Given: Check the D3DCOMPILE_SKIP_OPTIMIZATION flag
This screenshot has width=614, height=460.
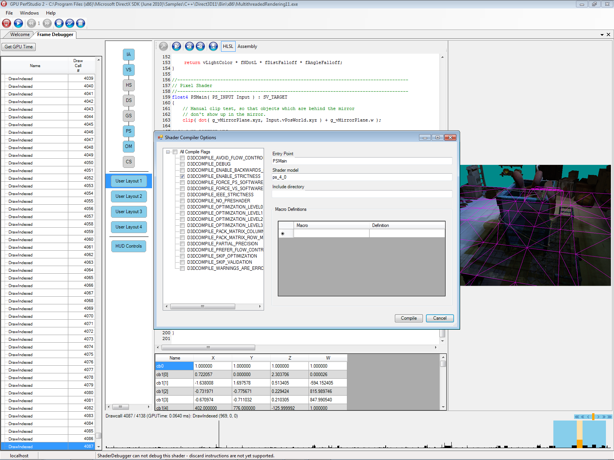Looking at the screenshot, I should click(x=183, y=256).
